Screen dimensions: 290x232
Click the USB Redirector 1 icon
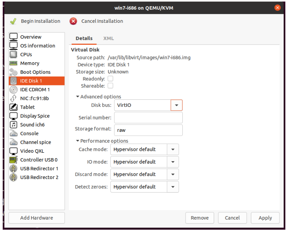coord(14,169)
